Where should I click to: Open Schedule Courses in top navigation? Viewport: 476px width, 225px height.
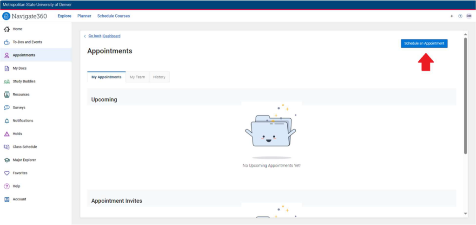tap(113, 16)
